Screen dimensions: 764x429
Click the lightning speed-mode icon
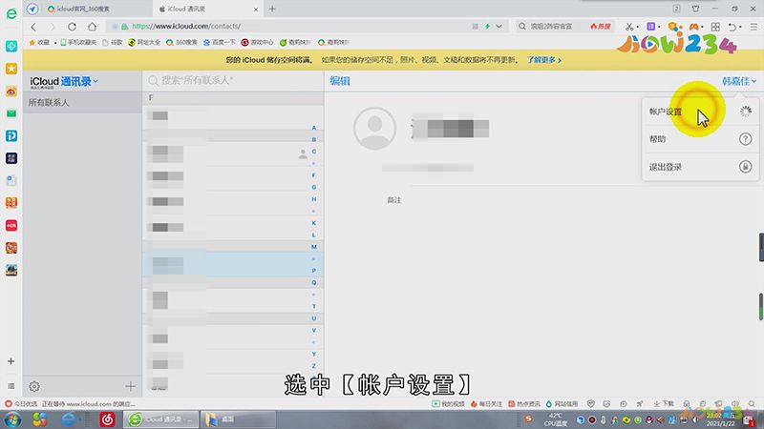pyautogui.click(x=487, y=27)
